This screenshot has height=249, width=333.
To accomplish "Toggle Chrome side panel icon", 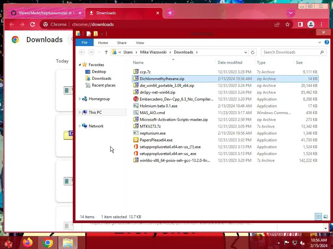I will [300, 24].
